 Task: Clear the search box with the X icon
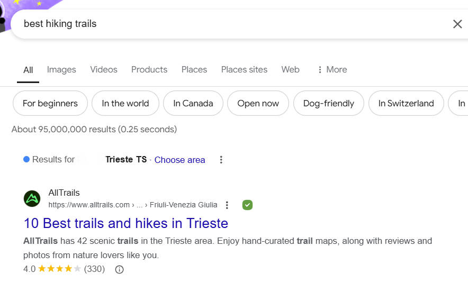[x=457, y=24]
